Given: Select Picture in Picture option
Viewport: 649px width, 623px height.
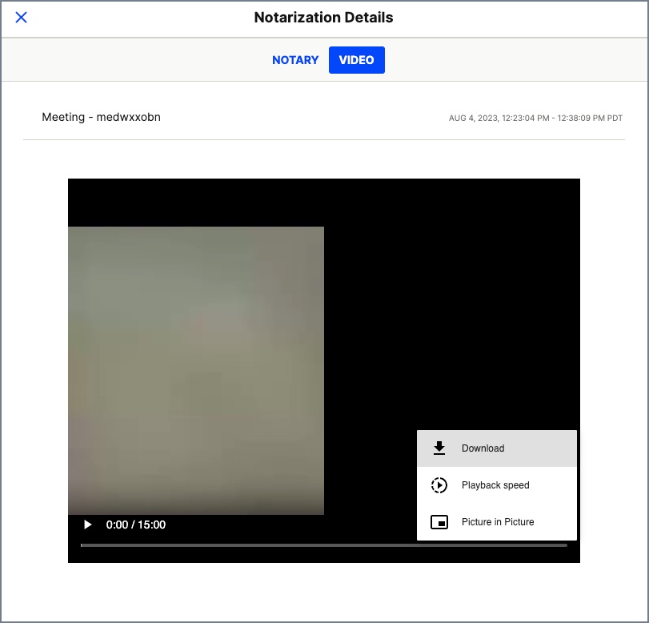Looking at the screenshot, I should point(497,522).
